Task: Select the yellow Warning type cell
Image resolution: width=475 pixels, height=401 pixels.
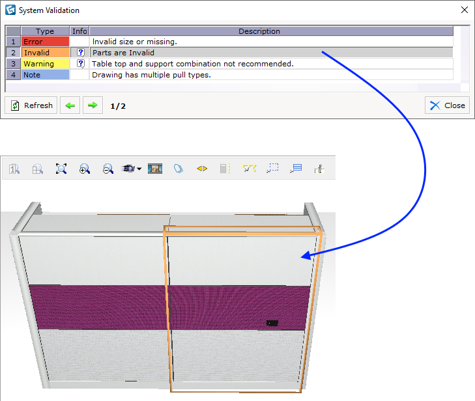Action: coord(45,64)
